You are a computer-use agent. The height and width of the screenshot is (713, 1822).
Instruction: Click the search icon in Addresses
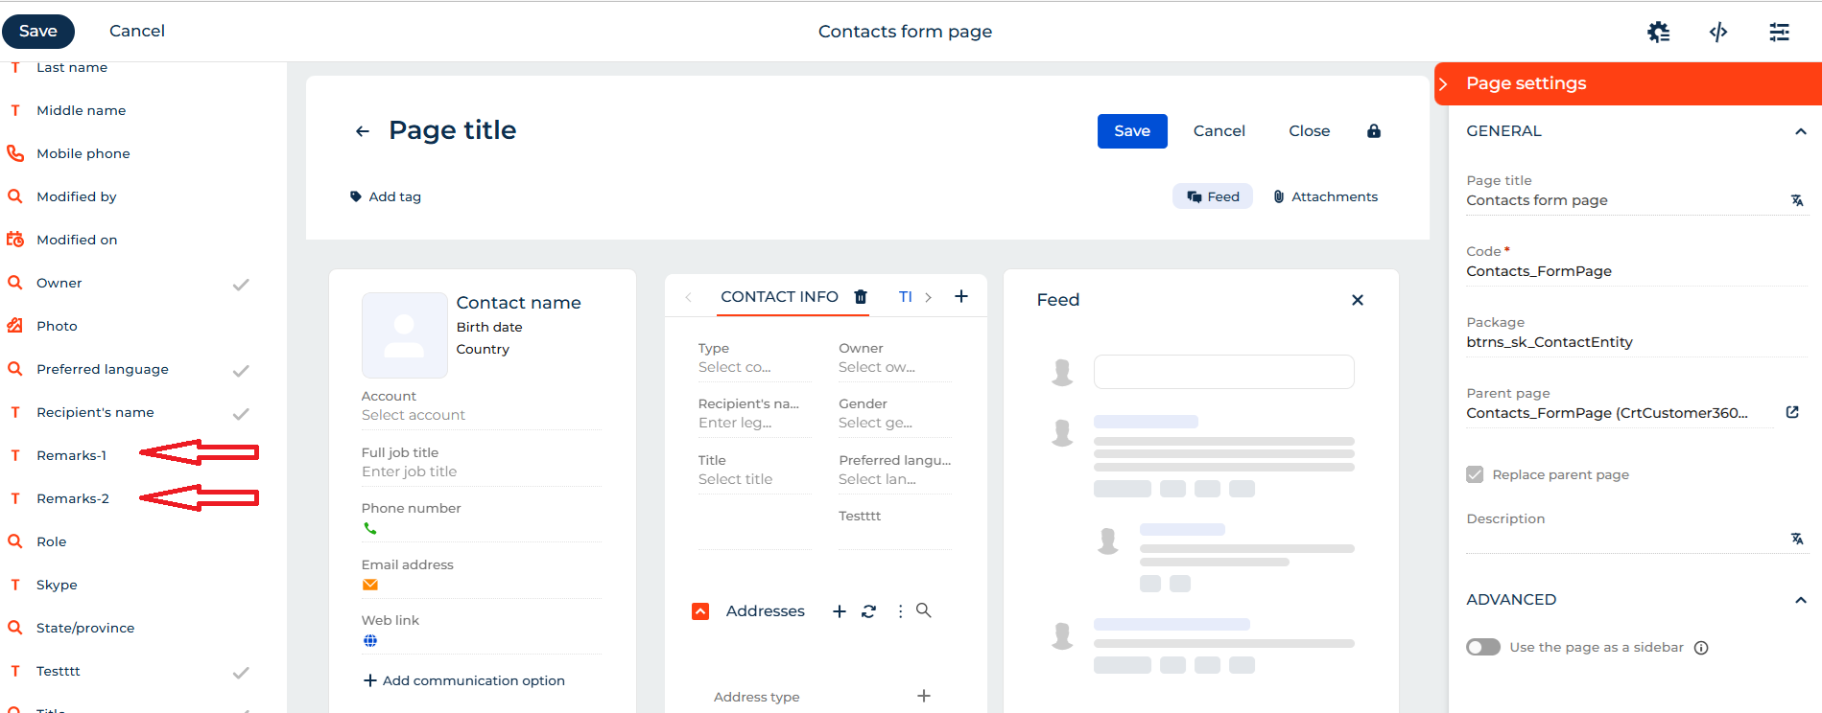(x=924, y=610)
